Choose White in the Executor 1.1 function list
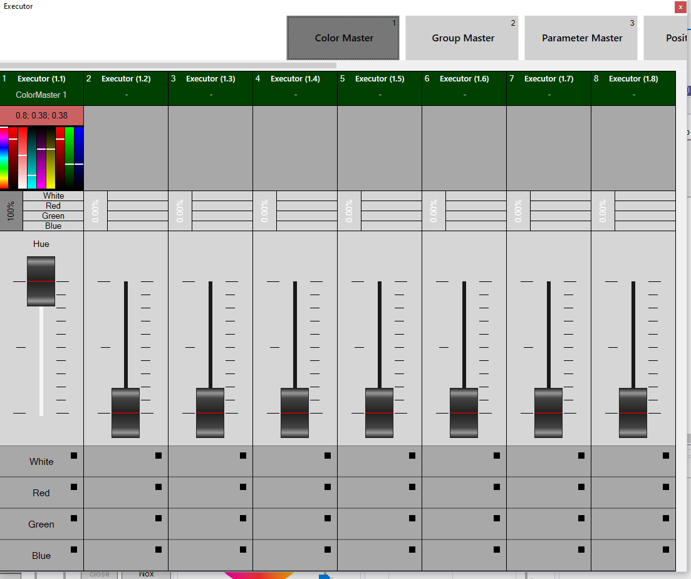 53,196
